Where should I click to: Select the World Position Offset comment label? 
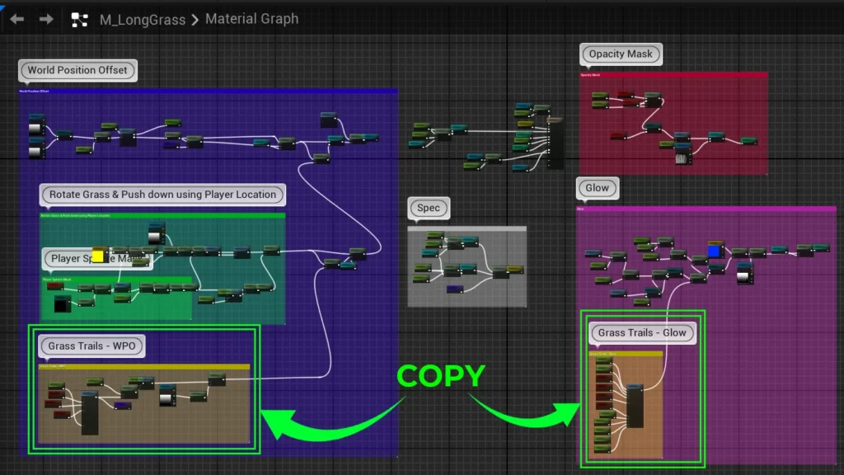point(77,70)
